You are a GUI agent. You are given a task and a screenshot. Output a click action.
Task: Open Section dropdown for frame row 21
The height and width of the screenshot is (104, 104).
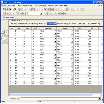(x=72, y=84)
